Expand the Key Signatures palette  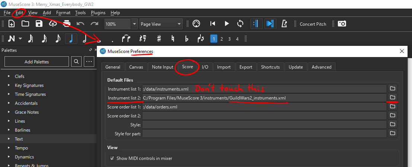coord(9,85)
